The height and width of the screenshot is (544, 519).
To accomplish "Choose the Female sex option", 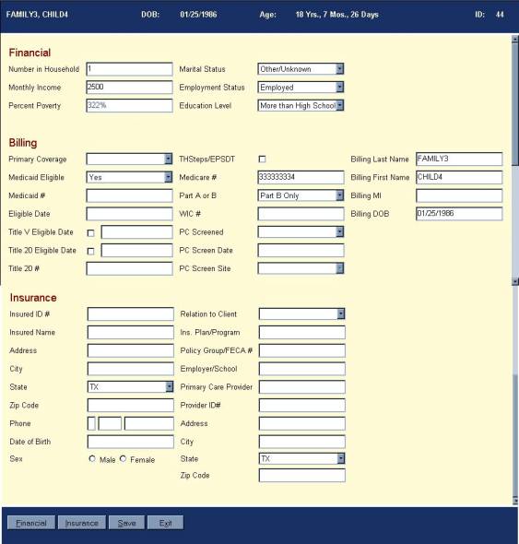I will click(124, 458).
